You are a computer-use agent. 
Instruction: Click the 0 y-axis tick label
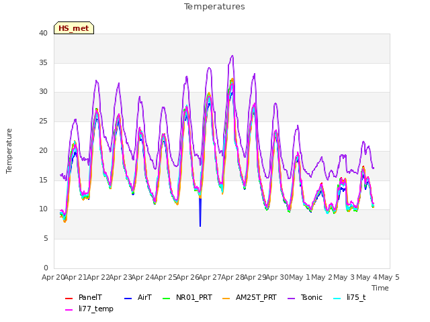(x=46, y=268)
